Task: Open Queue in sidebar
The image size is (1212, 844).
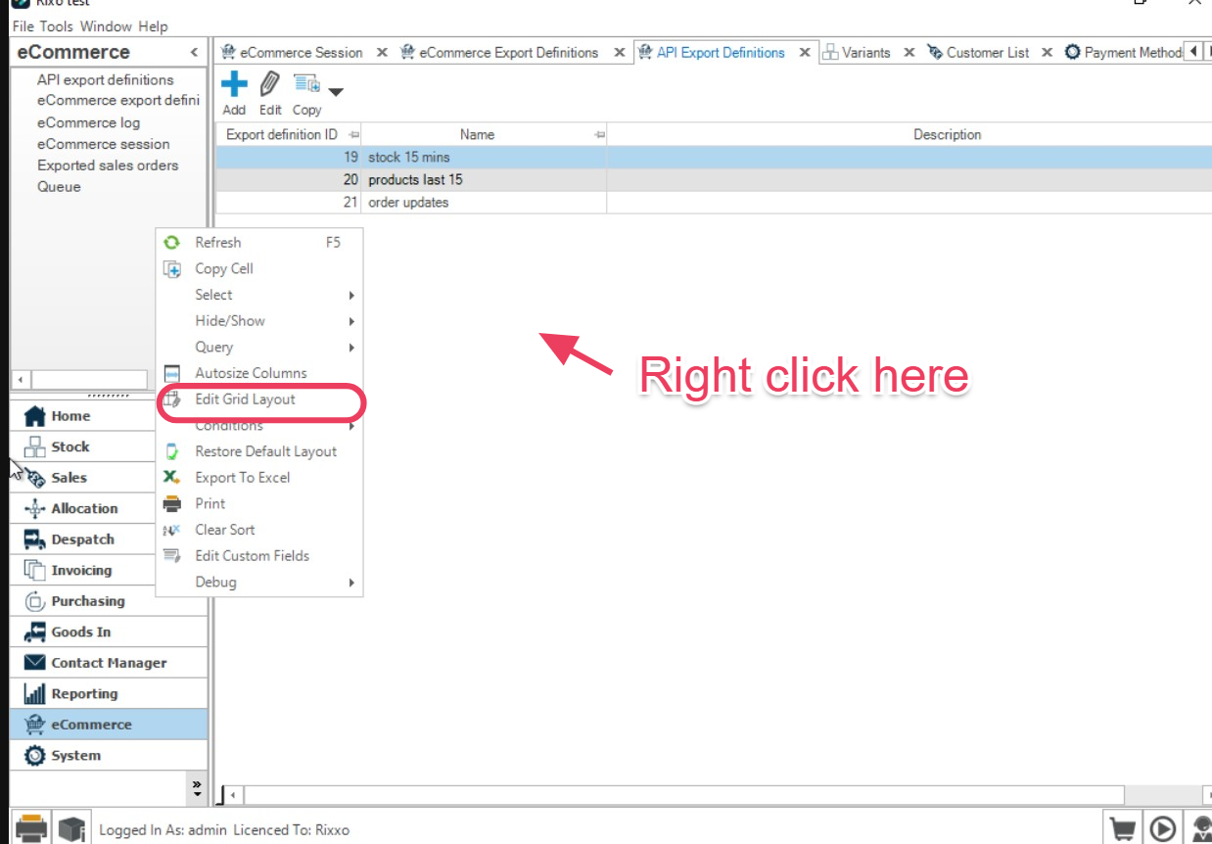Action: point(59,187)
